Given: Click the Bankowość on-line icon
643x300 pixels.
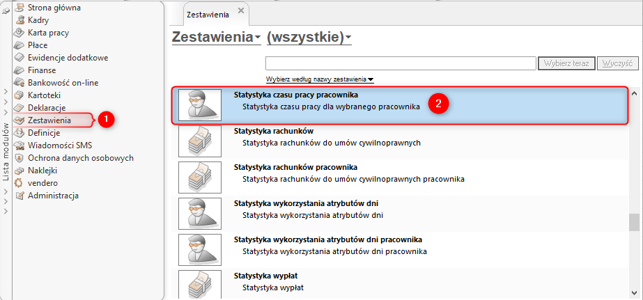Looking at the screenshot, I should coord(20,83).
